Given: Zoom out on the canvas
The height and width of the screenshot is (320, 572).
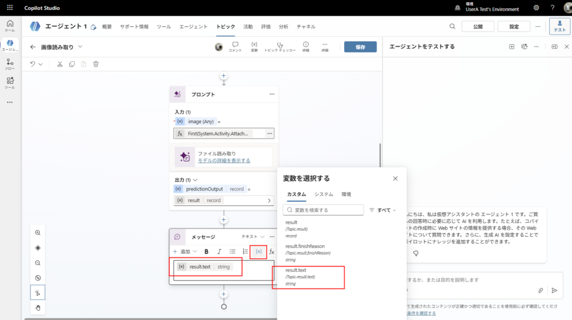Looking at the screenshot, I should tap(37, 263).
